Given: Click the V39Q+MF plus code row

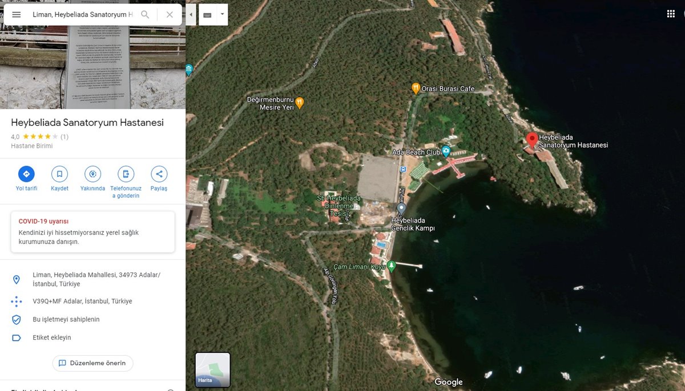Looking at the screenshot, I should pos(82,301).
